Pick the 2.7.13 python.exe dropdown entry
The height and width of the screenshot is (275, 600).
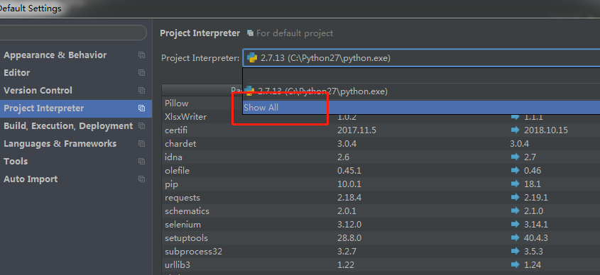421,91
